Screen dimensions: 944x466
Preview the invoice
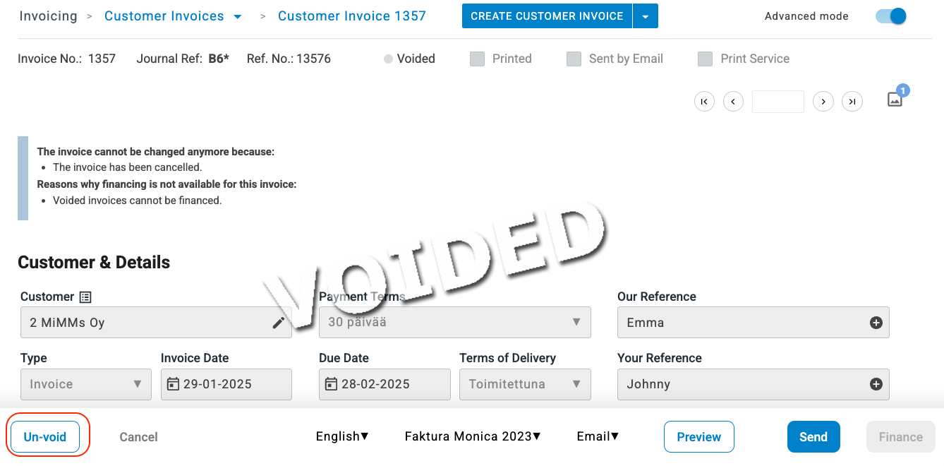(x=698, y=436)
